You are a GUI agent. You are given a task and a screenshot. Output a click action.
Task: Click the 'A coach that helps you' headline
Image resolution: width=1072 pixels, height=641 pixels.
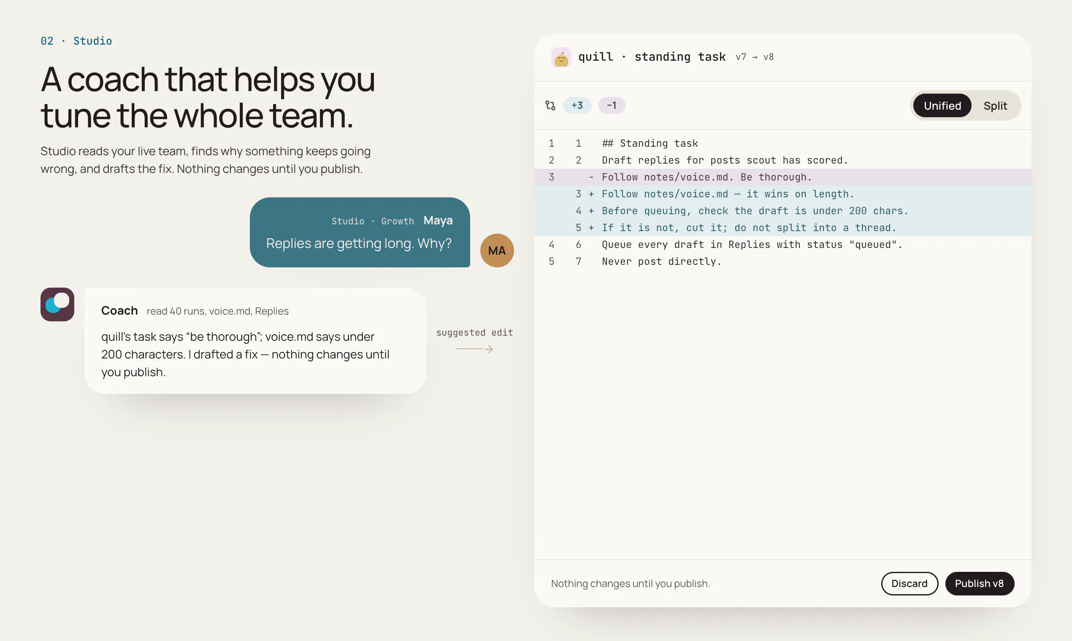point(208,97)
